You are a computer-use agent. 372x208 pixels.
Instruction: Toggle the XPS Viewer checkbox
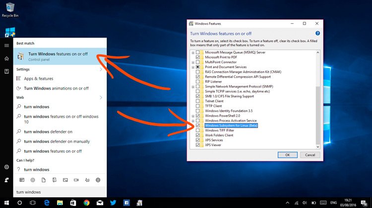click(198, 145)
